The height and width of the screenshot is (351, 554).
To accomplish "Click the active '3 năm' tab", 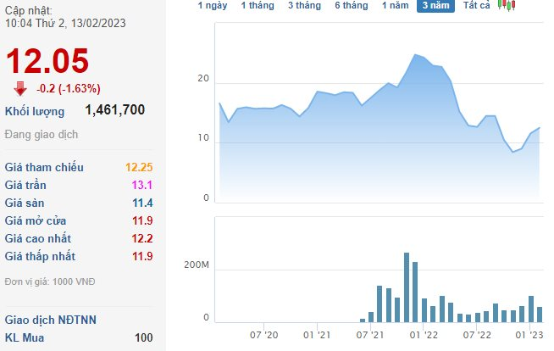I will click(x=435, y=5).
